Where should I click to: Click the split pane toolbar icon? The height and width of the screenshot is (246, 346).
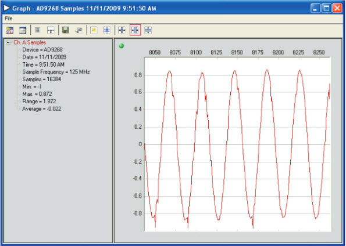point(51,30)
